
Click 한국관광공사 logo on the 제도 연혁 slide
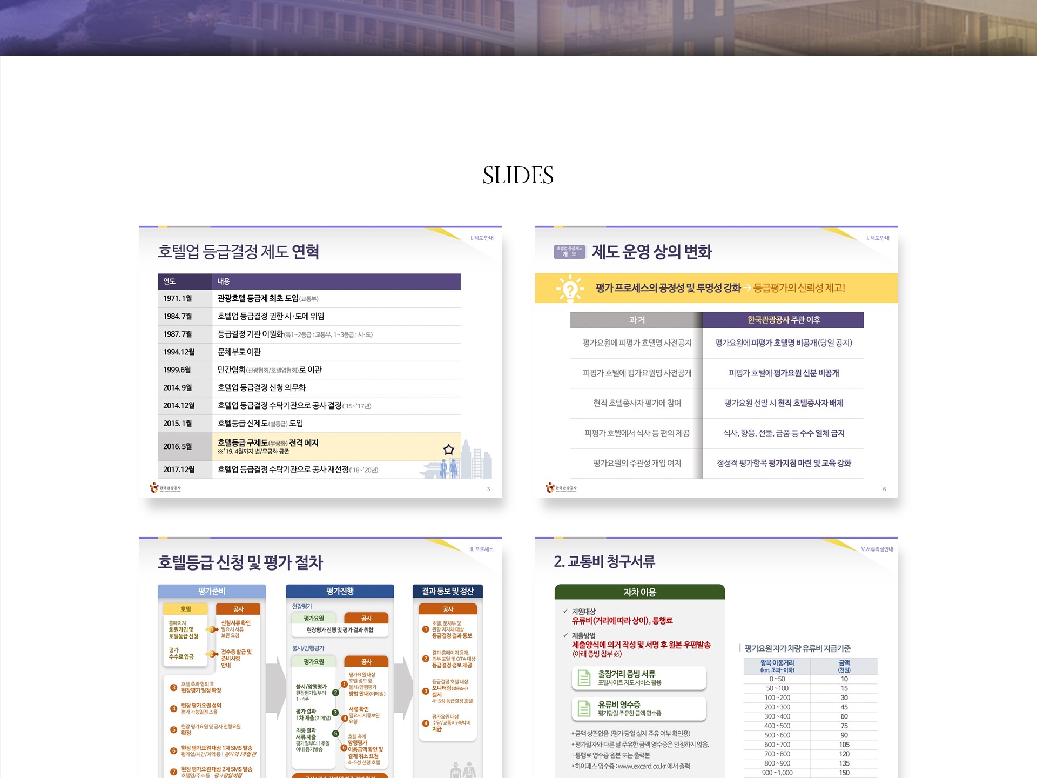pyautogui.click(x=165, y=488)
